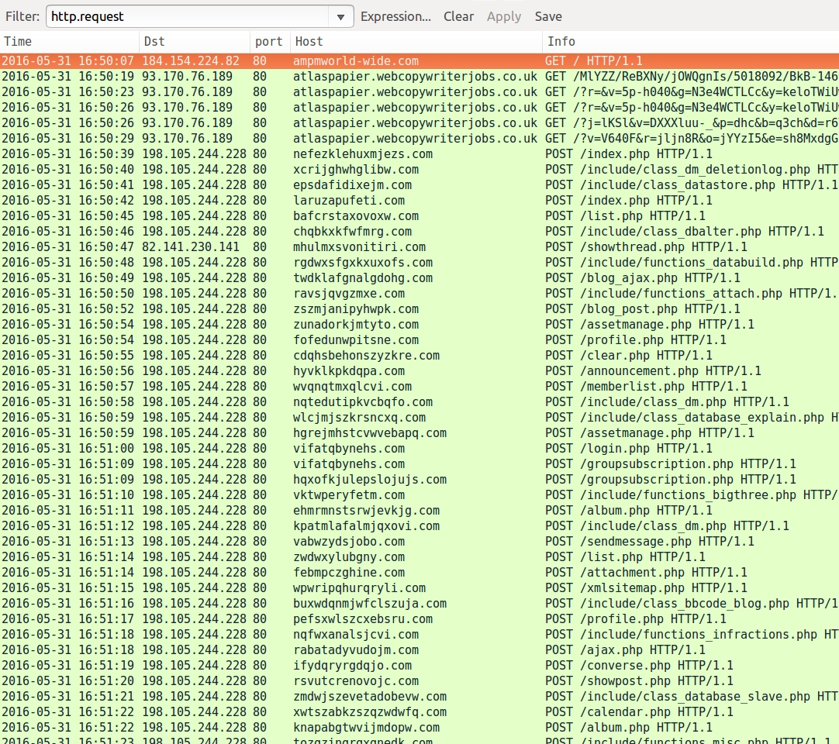Open the Expression... filter builder
This screenshot has width=839, height=744.
click(x=395, y=16)
